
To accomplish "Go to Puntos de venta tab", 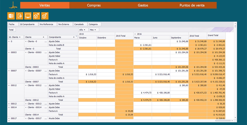I will click(192, 5).
